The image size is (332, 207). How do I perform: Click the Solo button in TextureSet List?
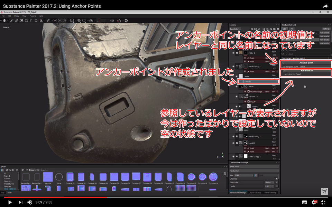(285, 29)
